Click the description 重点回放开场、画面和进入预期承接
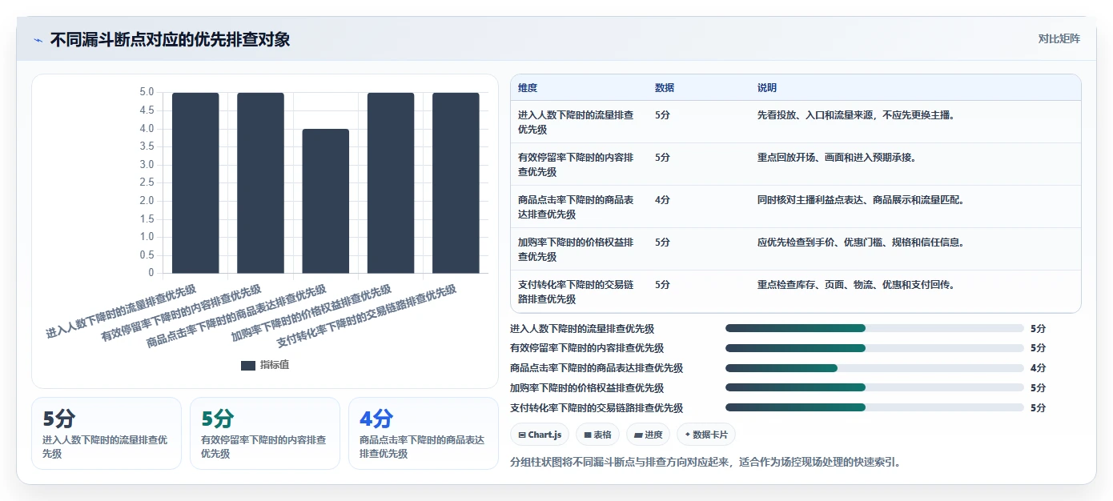Image resolution: width=1113 pixels, height=501 pixels. (x=837, y=158)
